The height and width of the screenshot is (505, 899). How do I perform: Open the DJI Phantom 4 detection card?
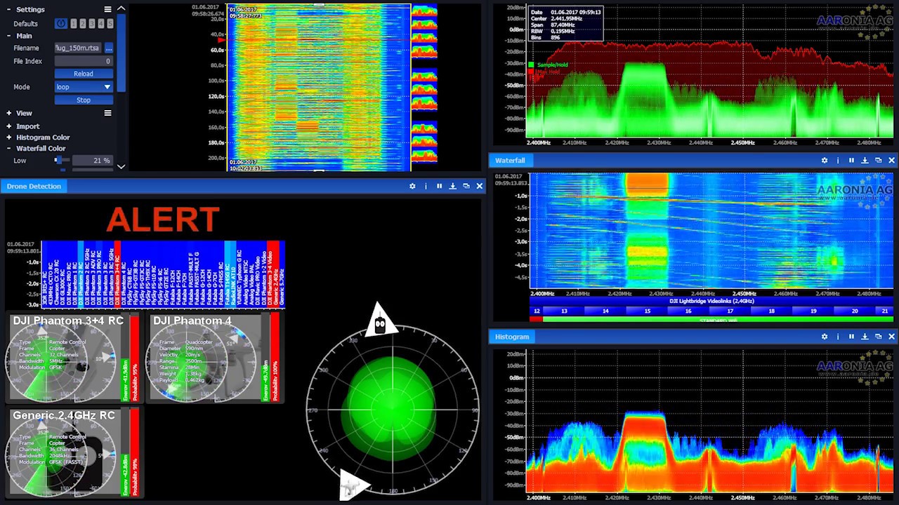click(214, 358)
